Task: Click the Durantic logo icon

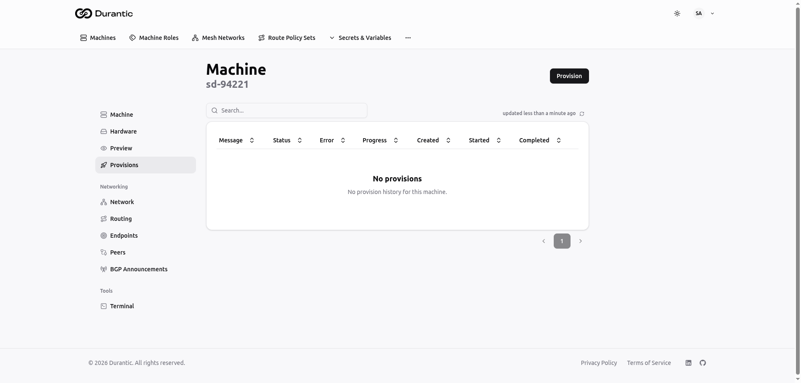Action: click(84, 13)
